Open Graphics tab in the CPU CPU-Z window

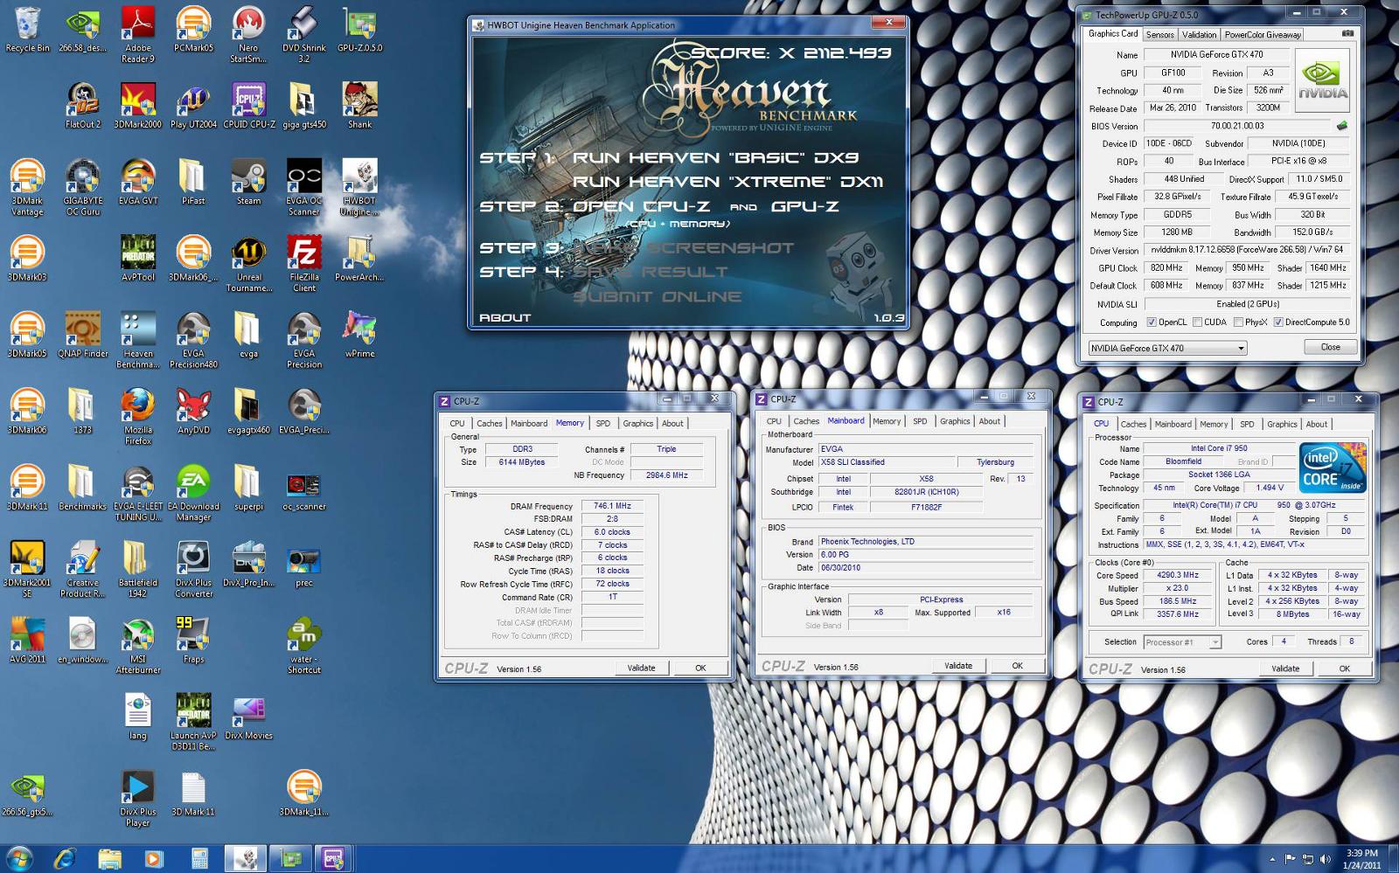pos(1282,424)
